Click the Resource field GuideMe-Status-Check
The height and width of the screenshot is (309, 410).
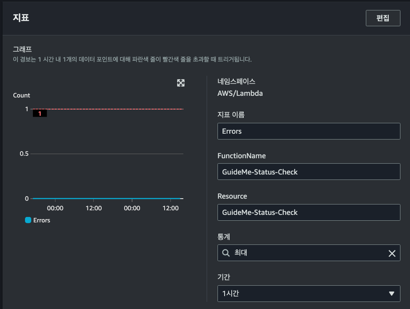point(309,212)
